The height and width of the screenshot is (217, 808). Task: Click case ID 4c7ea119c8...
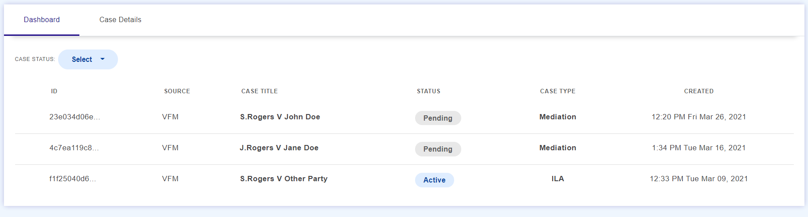pyautogui.click(x=74, y=148)
